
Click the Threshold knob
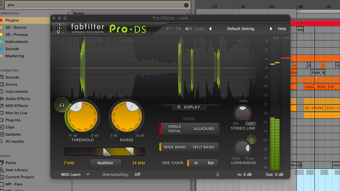(x=82, y=116)
